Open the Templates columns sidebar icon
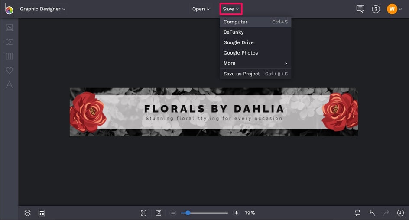The width and height of the screenshot is (409, 220). point(10,56)
